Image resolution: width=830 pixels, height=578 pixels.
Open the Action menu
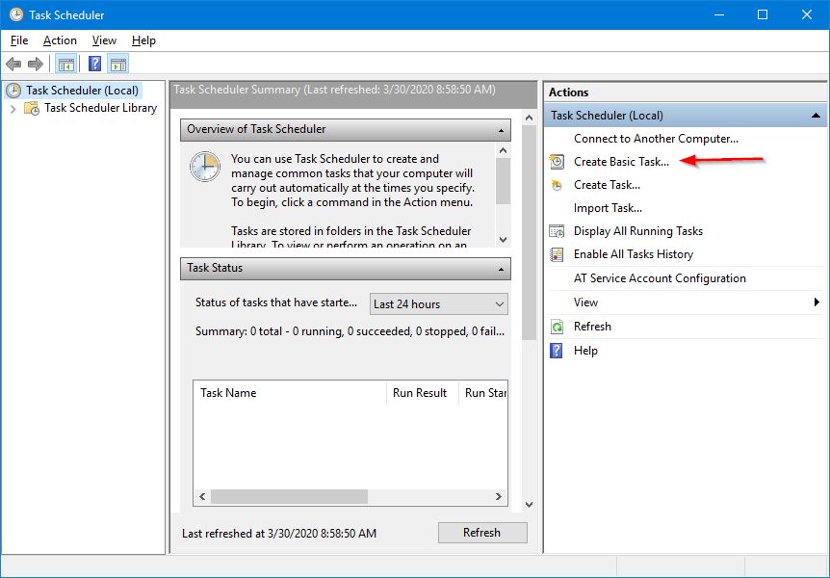tap(60, 40)
